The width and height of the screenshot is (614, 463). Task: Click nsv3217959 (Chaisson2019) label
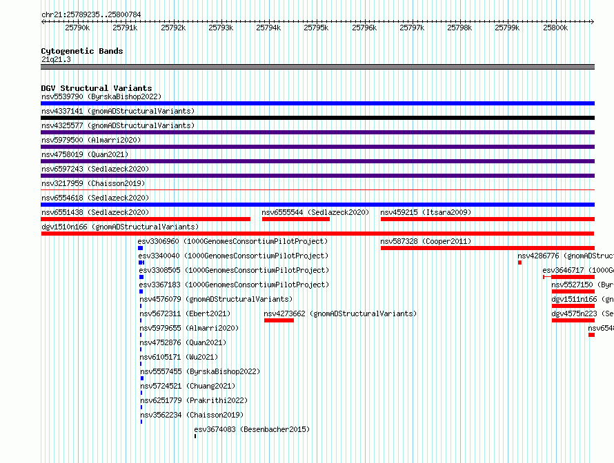pyautogui.click(x=93, y=183)
